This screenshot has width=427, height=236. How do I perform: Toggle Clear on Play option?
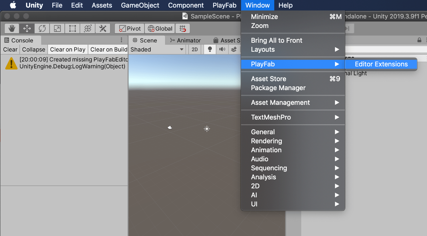click(x=68, y=49)
